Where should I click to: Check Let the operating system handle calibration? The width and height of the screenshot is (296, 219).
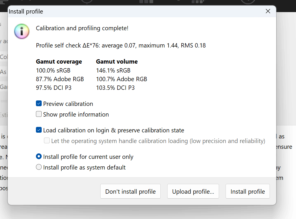[47, 141]
